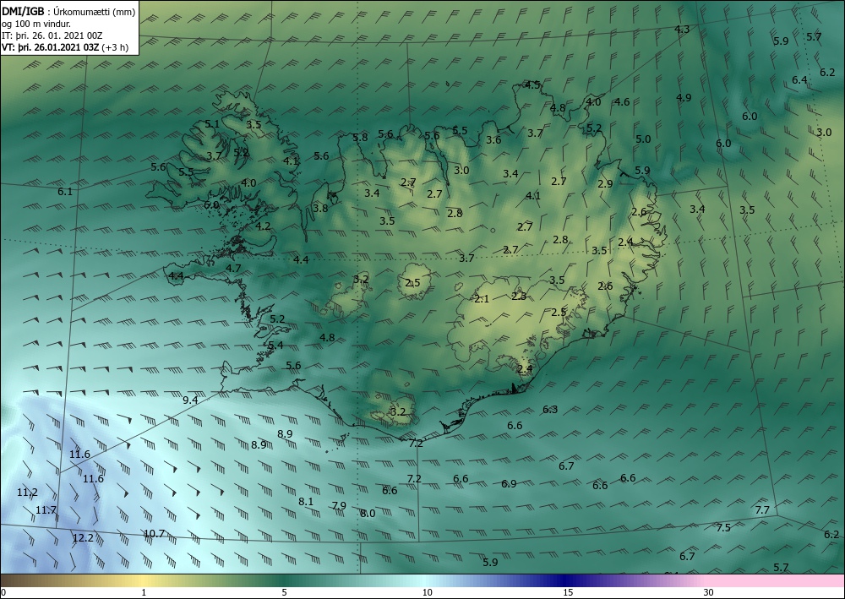Click the 2.9 value on the map
Image resolution: width=845 pixels, height=599 pixels.
pos(605,183)
